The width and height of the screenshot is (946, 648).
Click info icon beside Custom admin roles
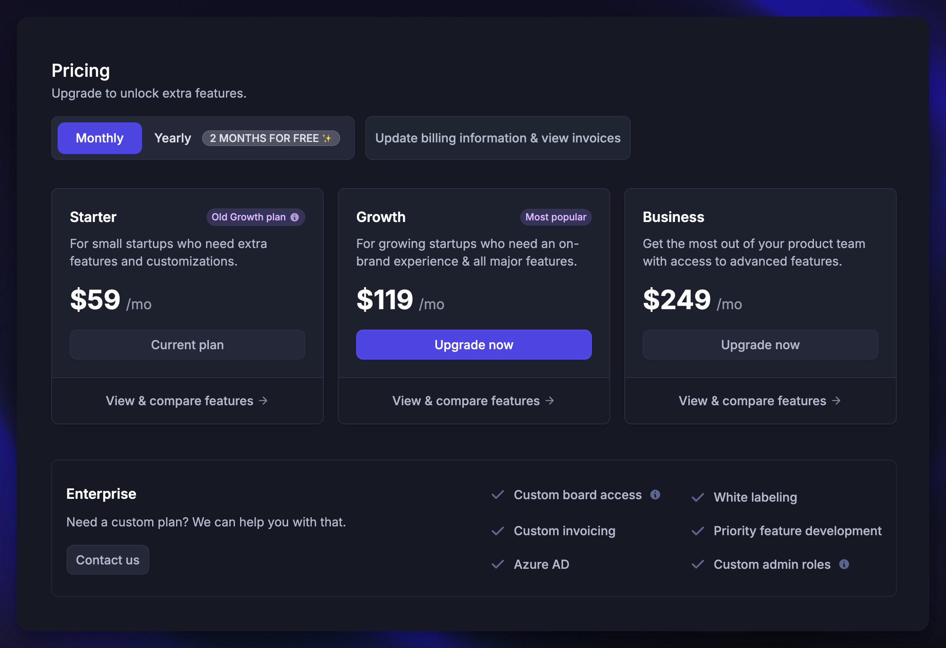tap(844, 564)
